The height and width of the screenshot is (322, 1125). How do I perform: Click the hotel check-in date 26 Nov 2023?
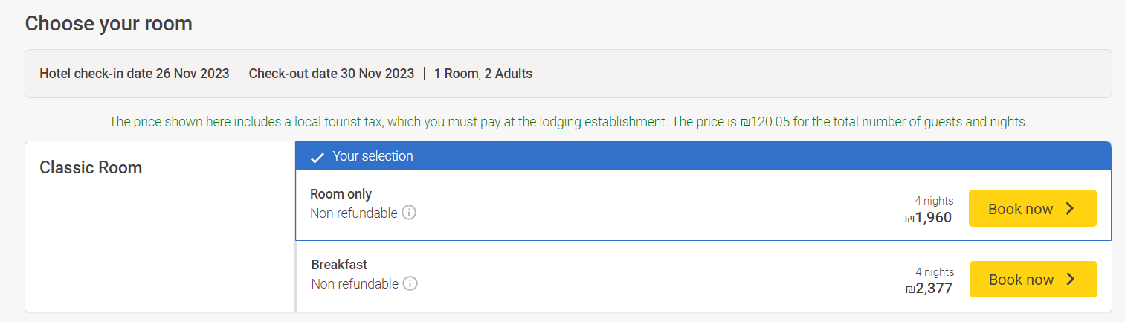135,74
